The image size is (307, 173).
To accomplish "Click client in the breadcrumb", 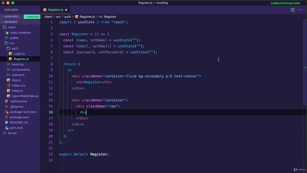I will (48, 17).
